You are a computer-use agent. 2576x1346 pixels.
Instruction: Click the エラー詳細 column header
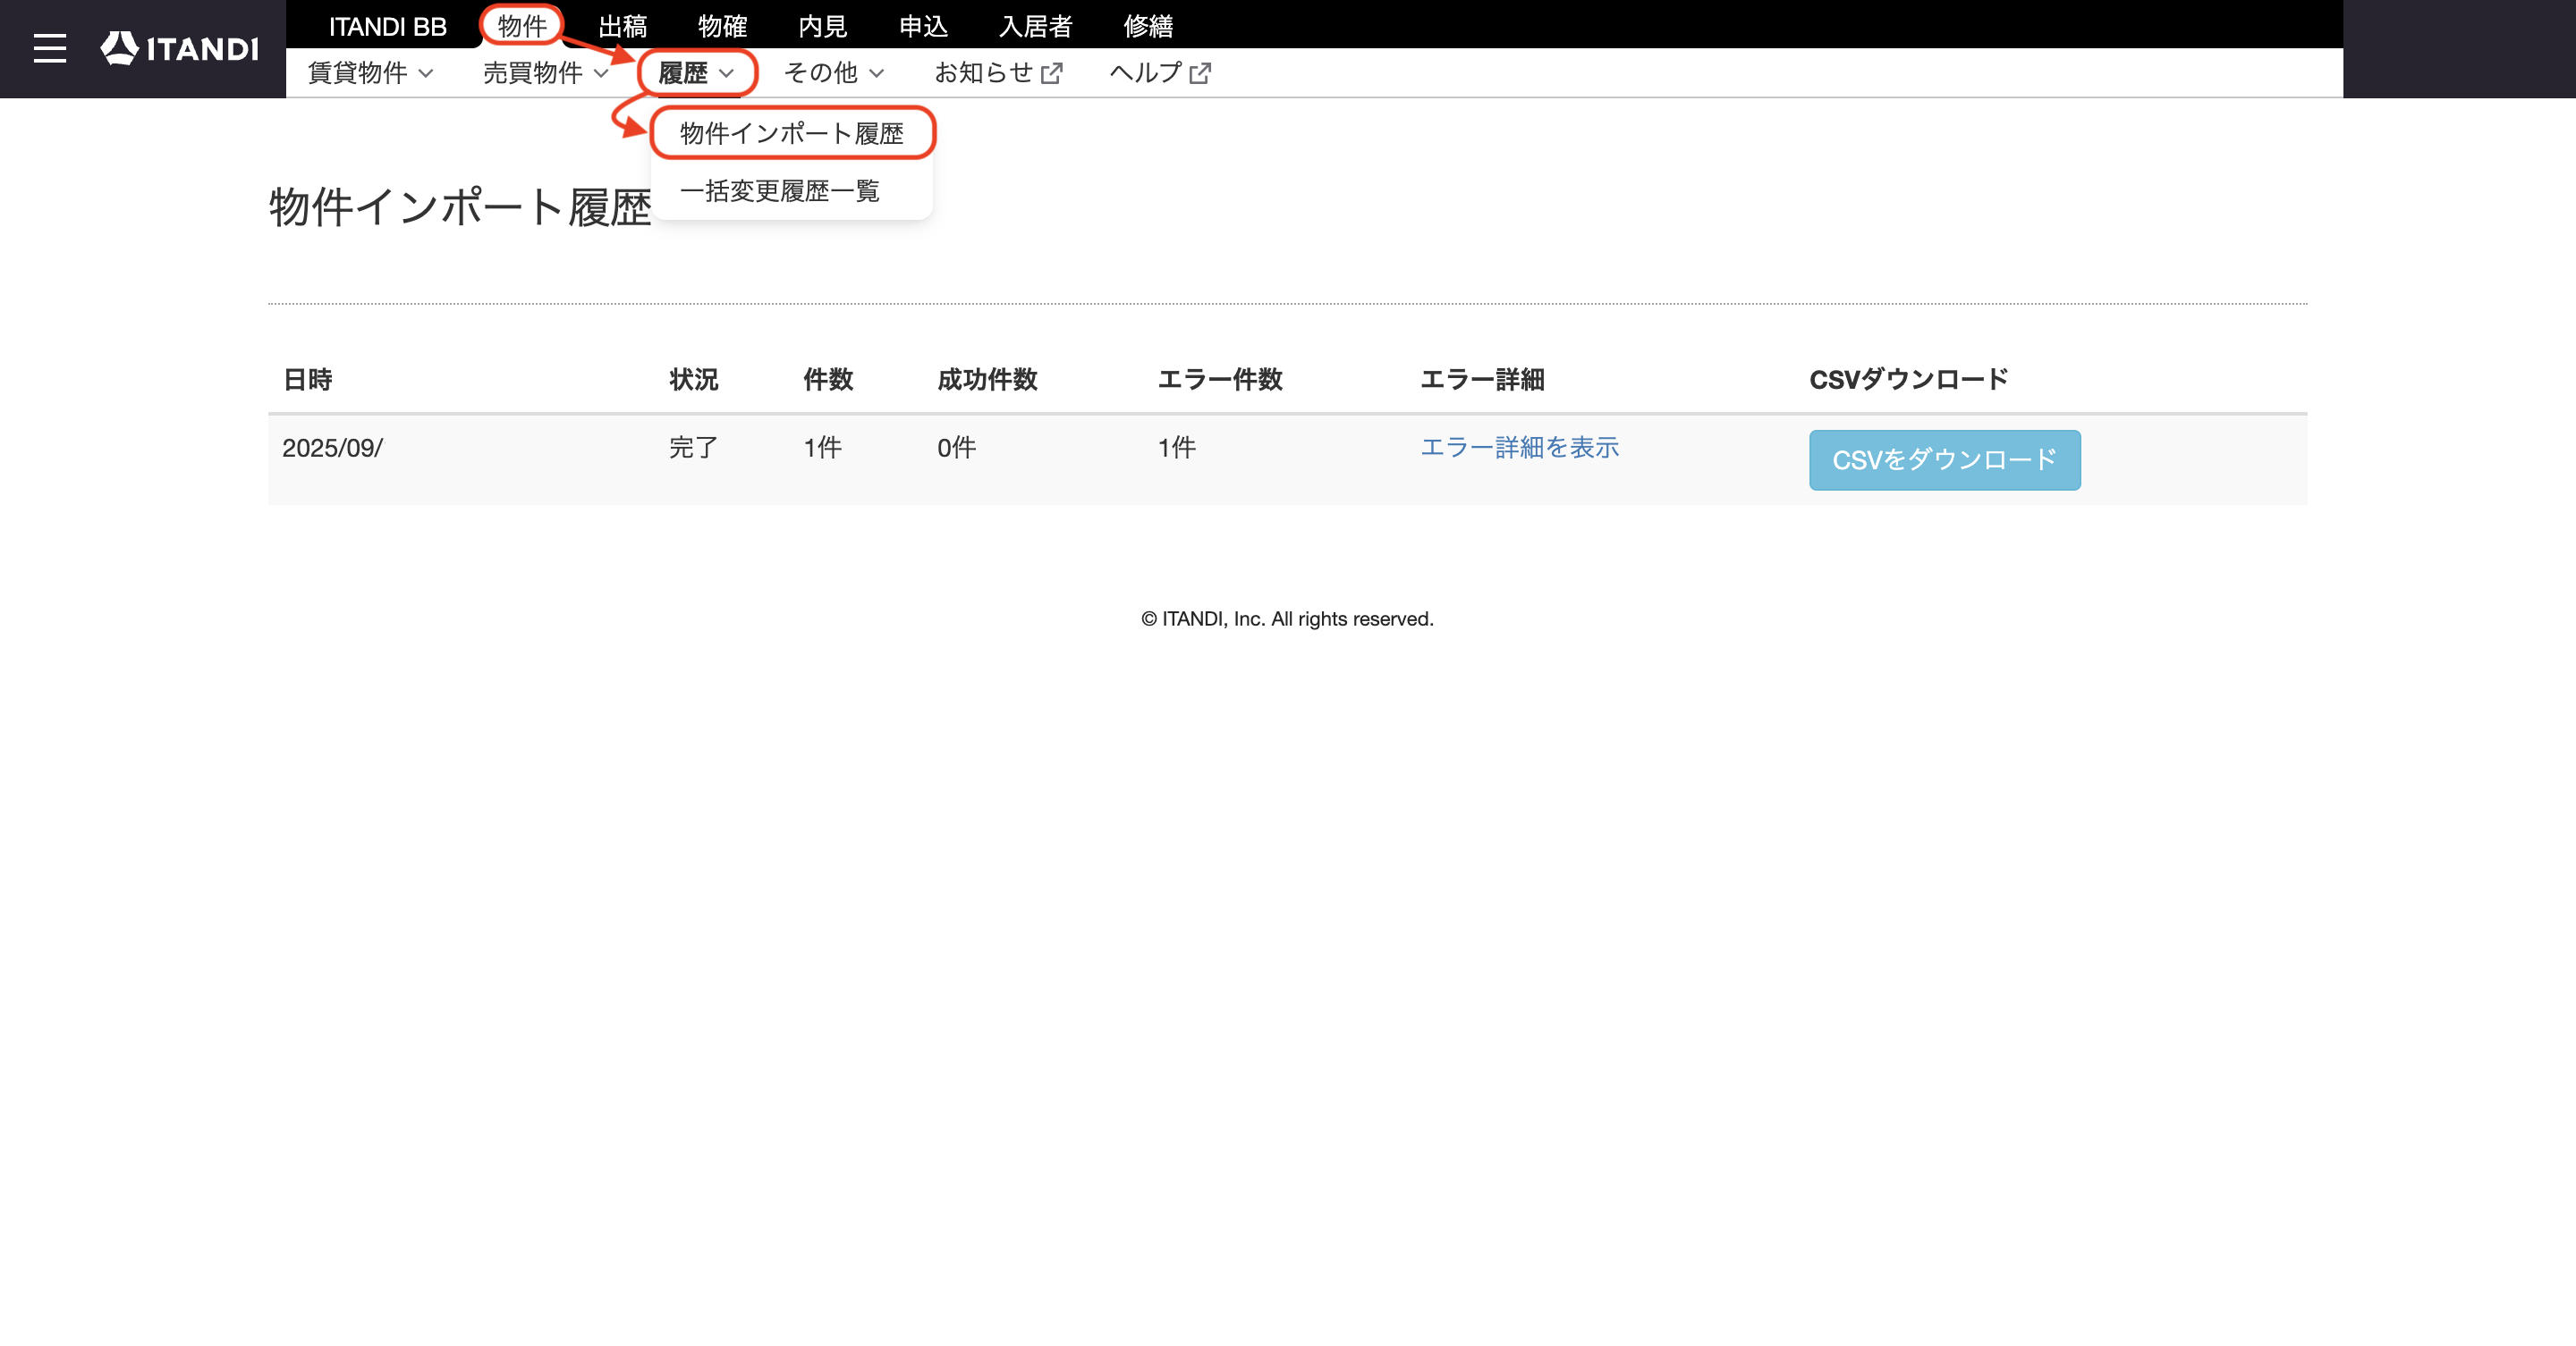(1483, 380)
